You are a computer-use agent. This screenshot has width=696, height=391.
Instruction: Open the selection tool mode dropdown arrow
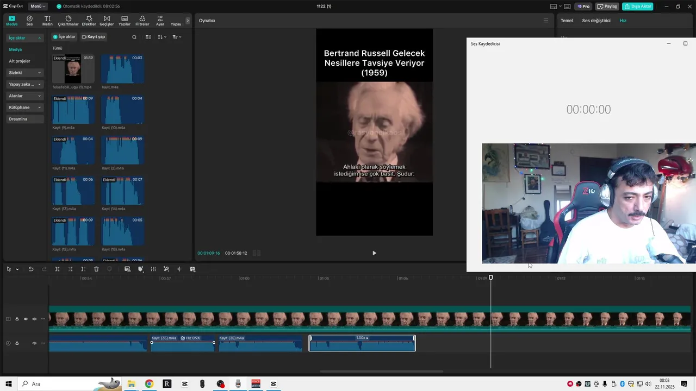pyautogui.click(x=17, y=269)
